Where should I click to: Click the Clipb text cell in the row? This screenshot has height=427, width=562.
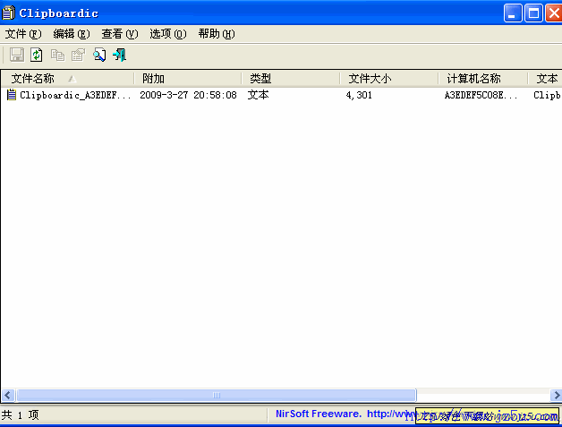click(547, 95)
